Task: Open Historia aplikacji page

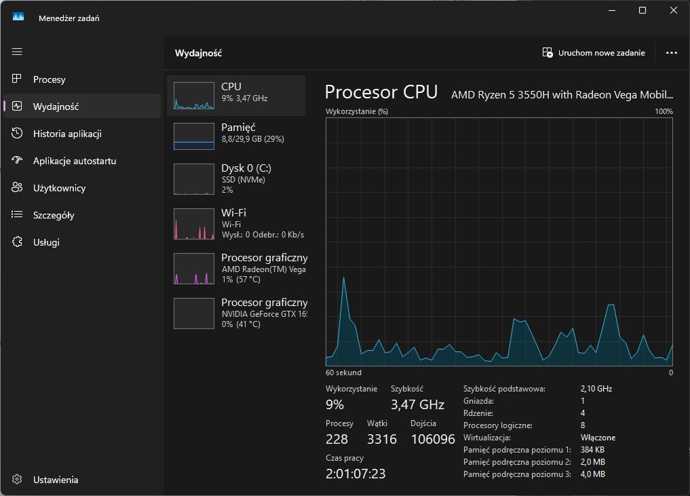Action: pyautogui.click(x=67, y=134)
